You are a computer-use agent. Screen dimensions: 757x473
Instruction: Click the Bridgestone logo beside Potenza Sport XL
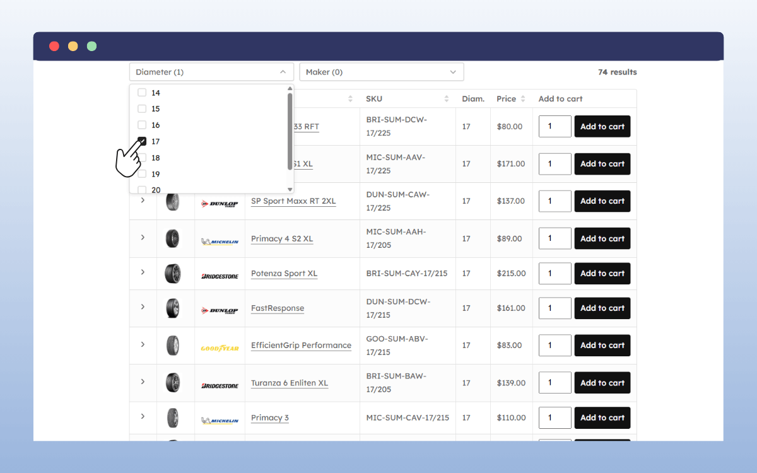220,276
